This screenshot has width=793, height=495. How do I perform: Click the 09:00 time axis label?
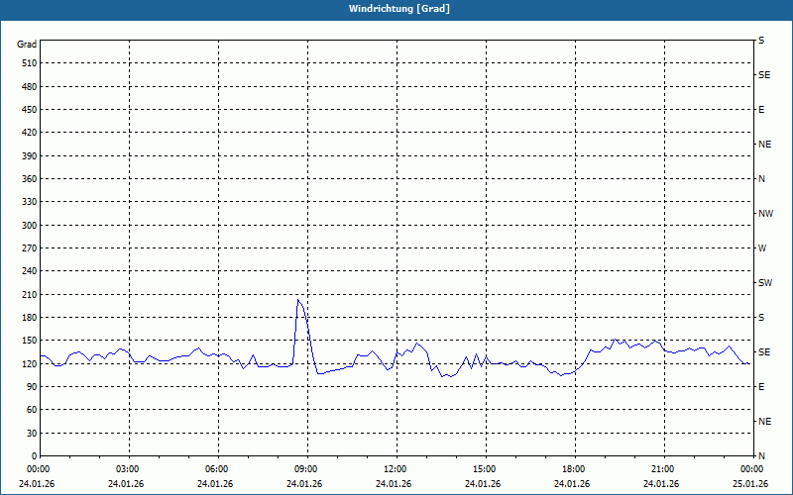coord(306,469)
